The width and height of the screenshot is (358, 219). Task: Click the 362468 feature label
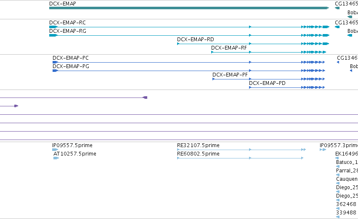[346, 204]
